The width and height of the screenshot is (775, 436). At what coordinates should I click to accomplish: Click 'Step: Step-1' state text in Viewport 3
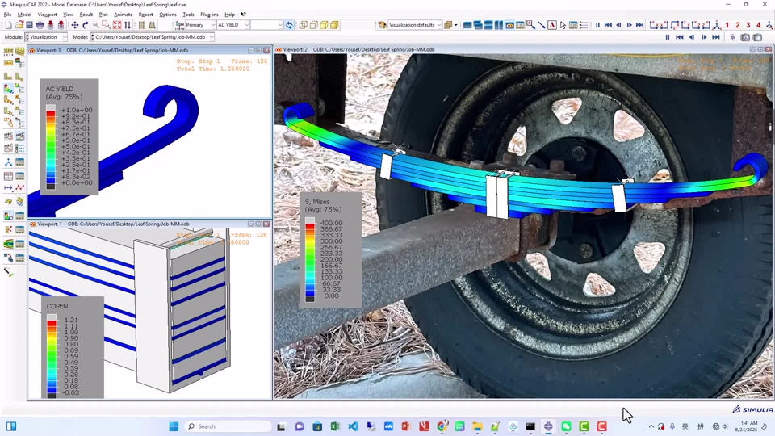pyautogui.click(x=199, y=61)
